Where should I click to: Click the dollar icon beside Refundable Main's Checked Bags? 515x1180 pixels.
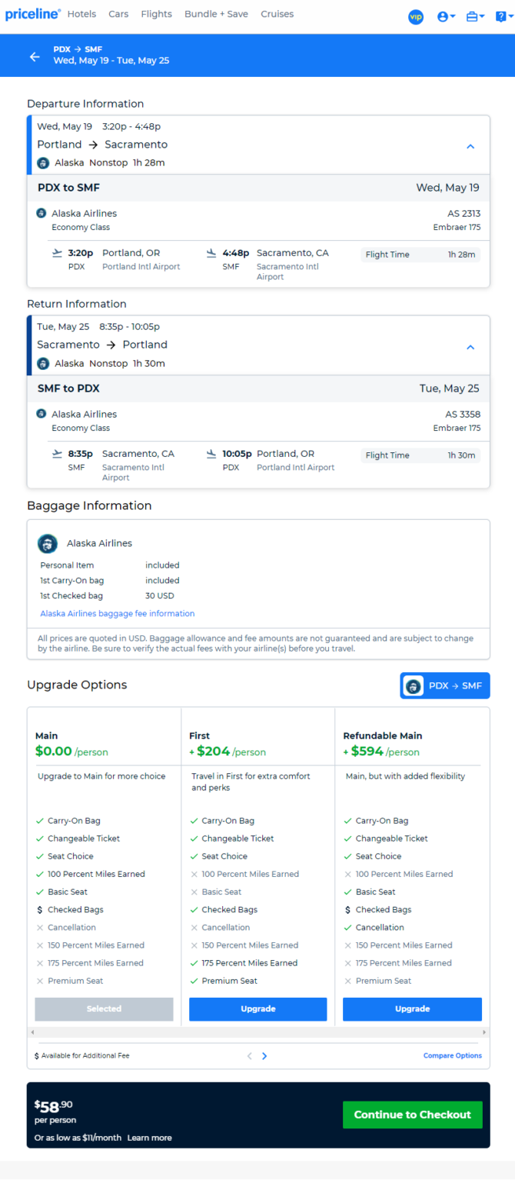click(348, 910)
